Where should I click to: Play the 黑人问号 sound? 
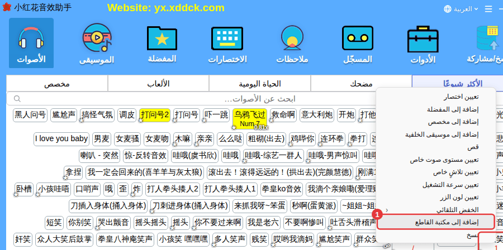30,115
